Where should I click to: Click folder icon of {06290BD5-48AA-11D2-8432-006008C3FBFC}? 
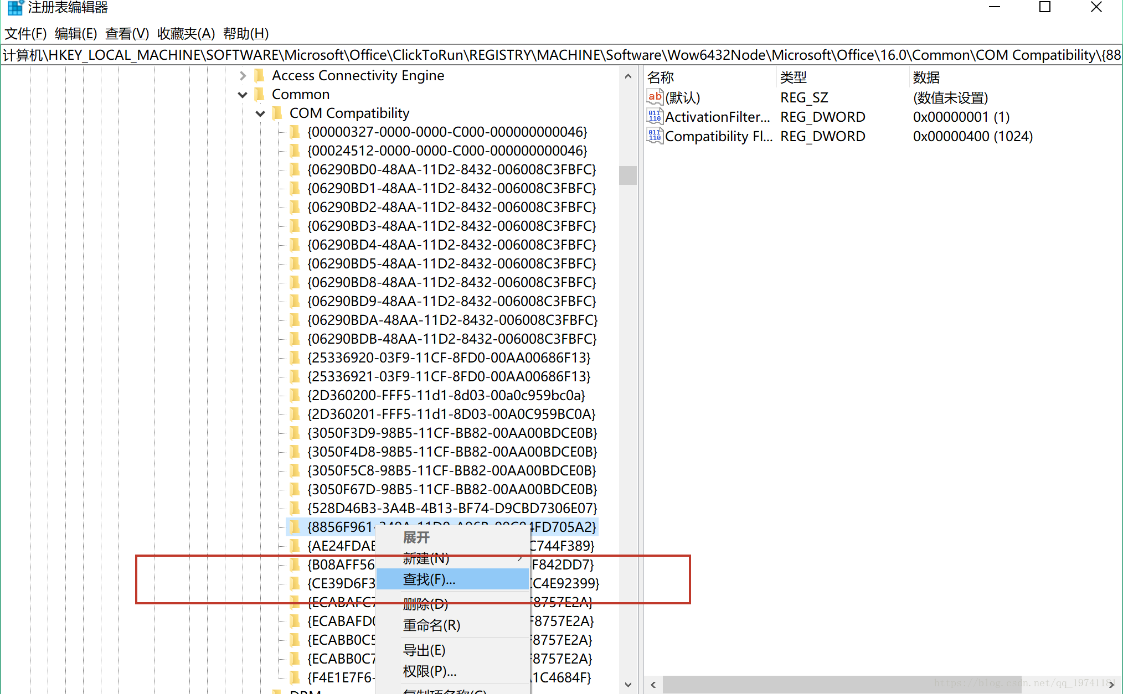pyautogui.click(x=295, y=263)
